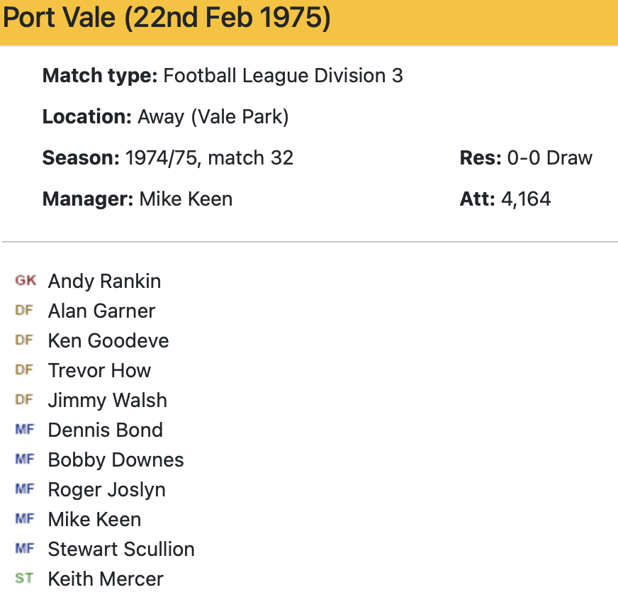Click the Away (Vale Park) location
Viewport: 618px width, 607px height.
213,117
